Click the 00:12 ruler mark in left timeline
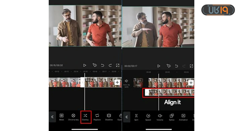Viewport: 237px width, 131px height. [57, 72]
